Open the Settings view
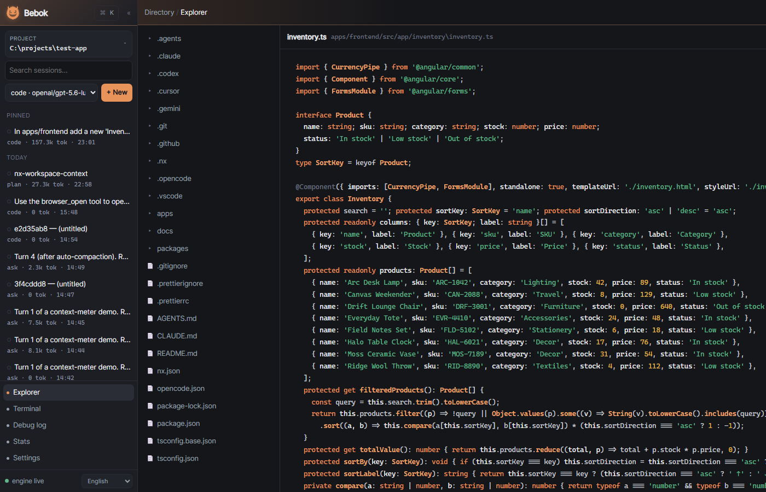Viewport: 766px width, 492px height. coord(68,458)
